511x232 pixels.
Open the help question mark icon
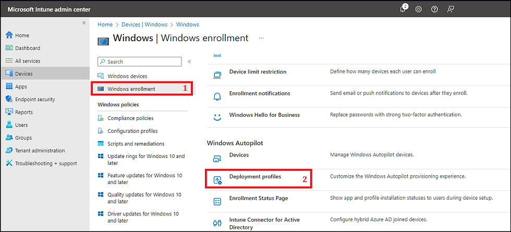[x=434, y=9]
